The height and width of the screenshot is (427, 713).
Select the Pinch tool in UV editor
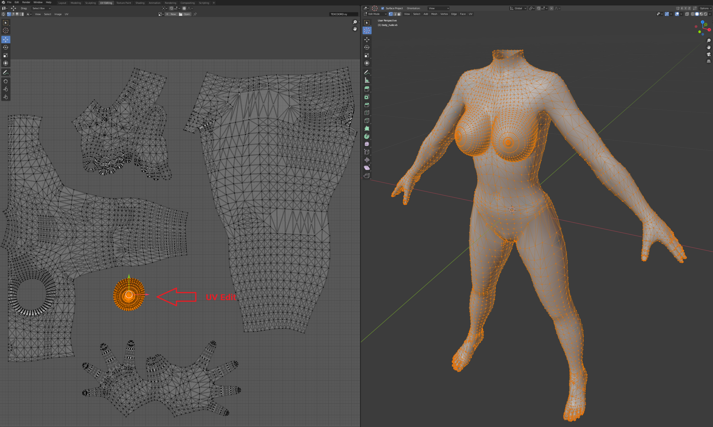tap(6, 97)
